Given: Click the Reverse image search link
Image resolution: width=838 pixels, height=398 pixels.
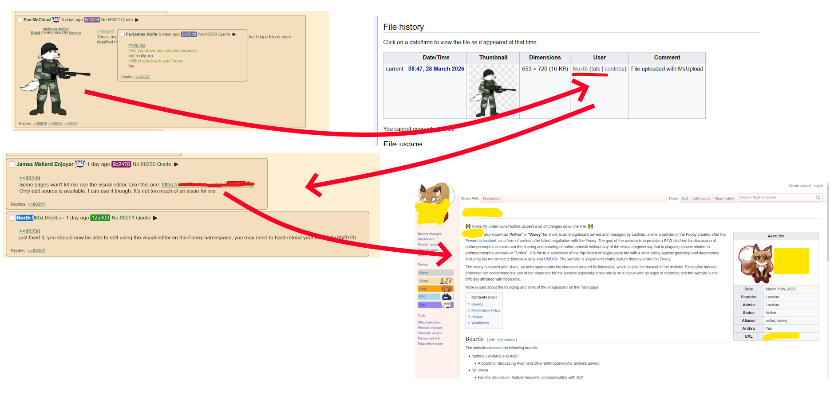Looking at the screenshot, I should point(75,33).
